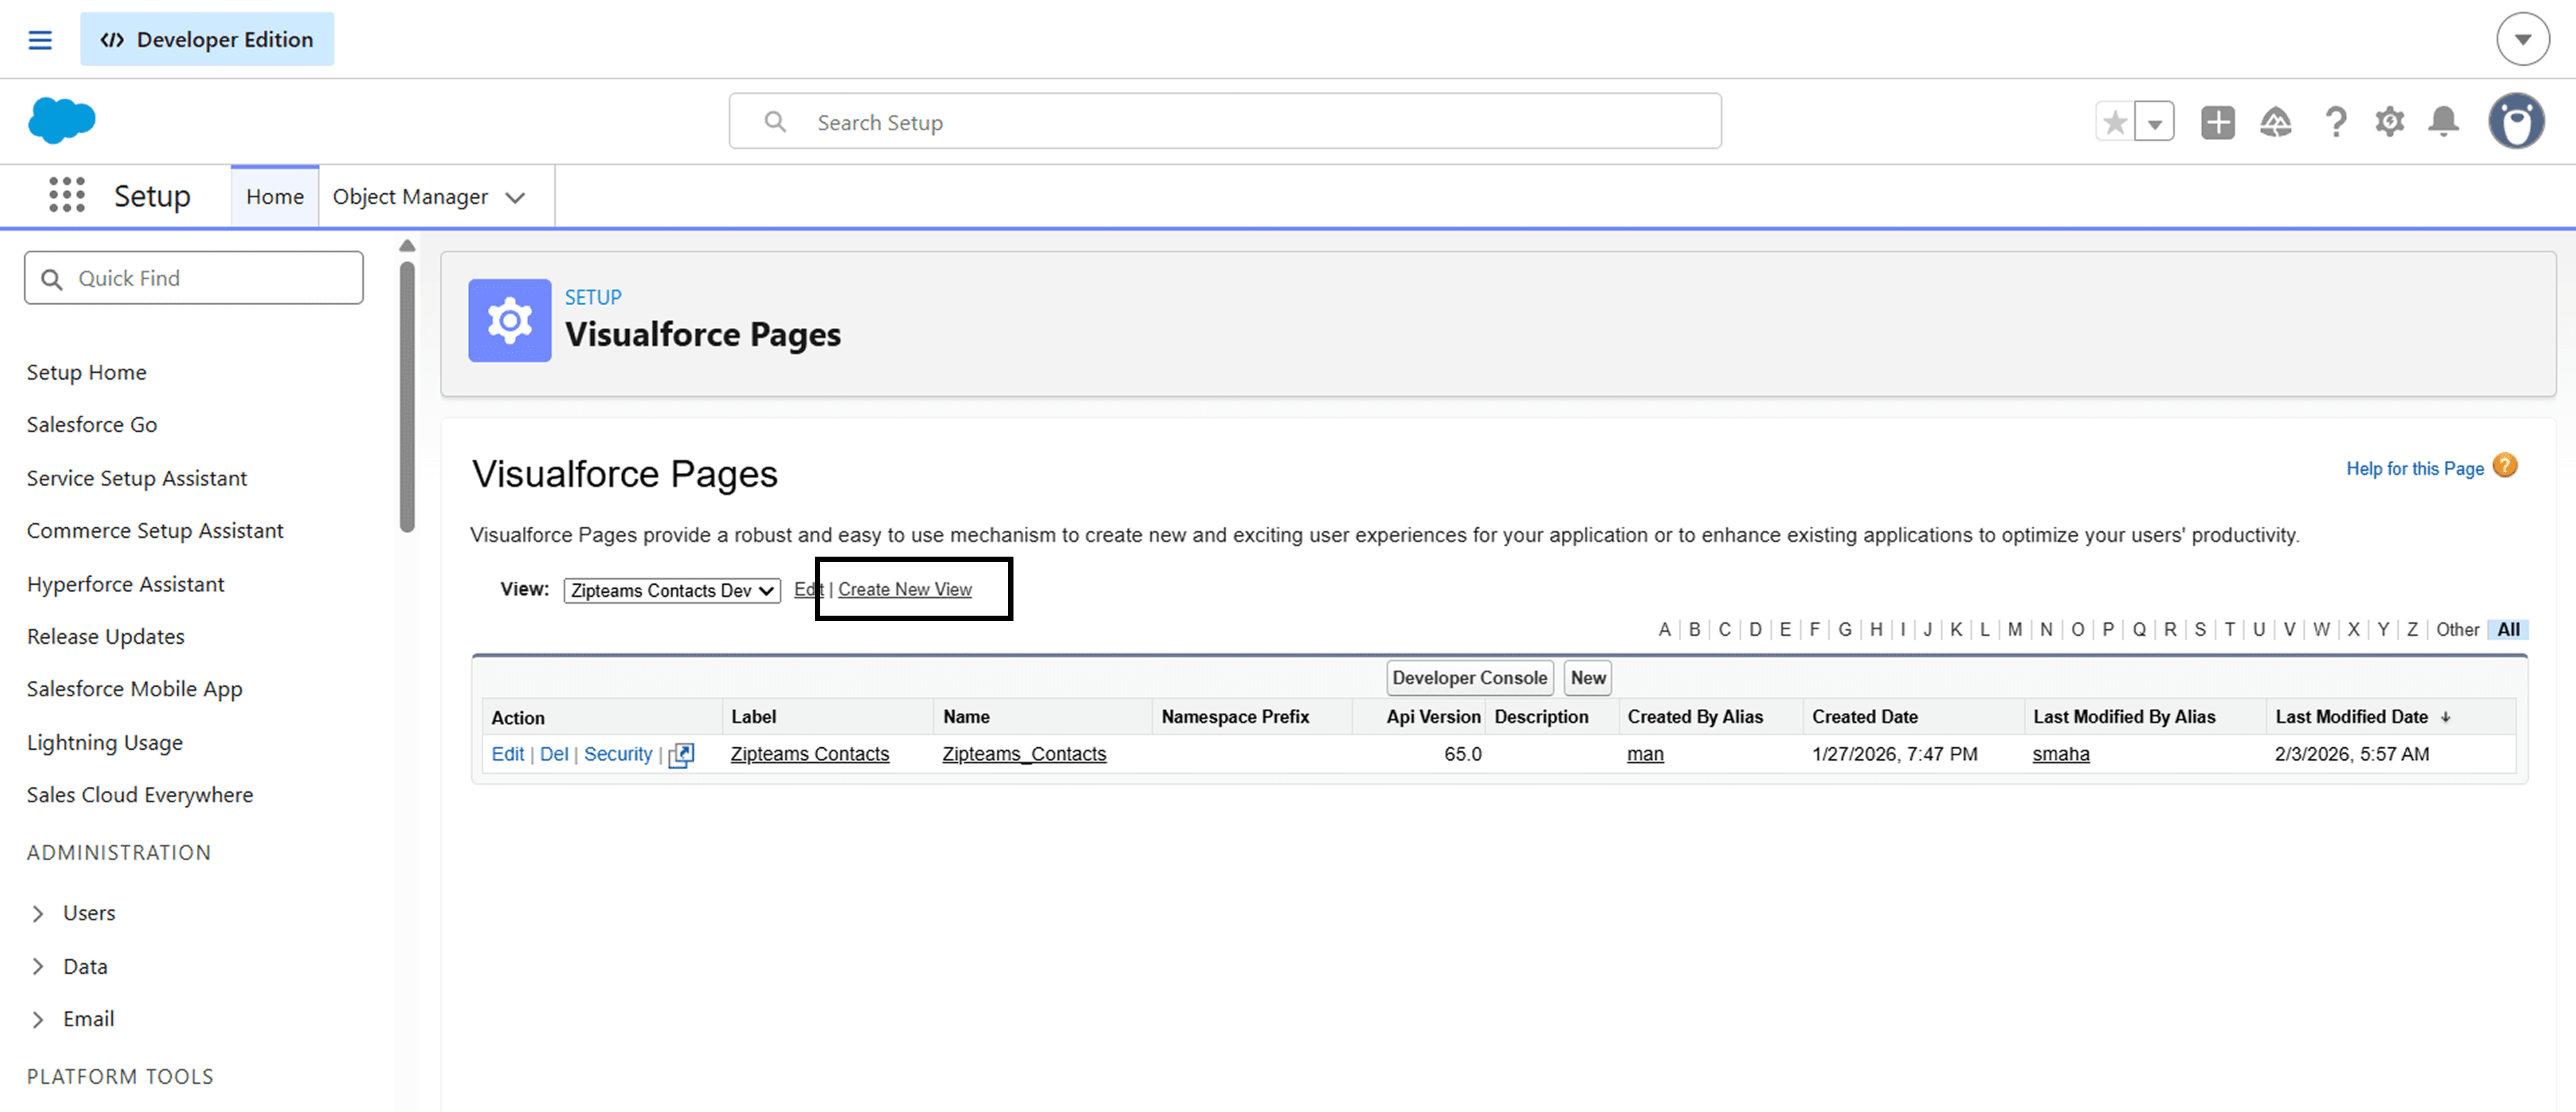Image resolution: width=2576 pixels, height=1112 pixels.
Task: Click the Create New View link
Action: click(x=904, y=590)
